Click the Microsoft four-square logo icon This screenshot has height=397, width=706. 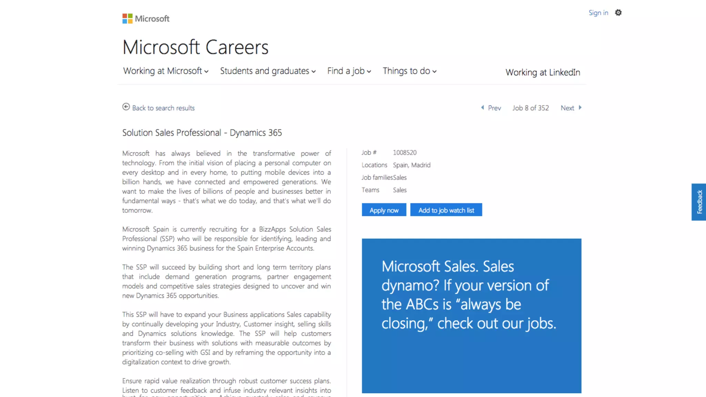127,19
